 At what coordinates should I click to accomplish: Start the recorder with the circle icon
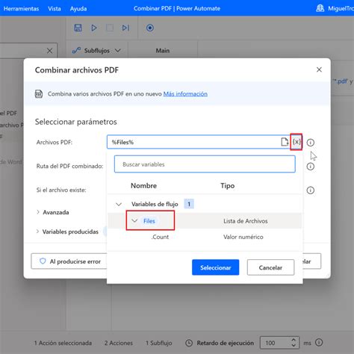coord(150,28)
